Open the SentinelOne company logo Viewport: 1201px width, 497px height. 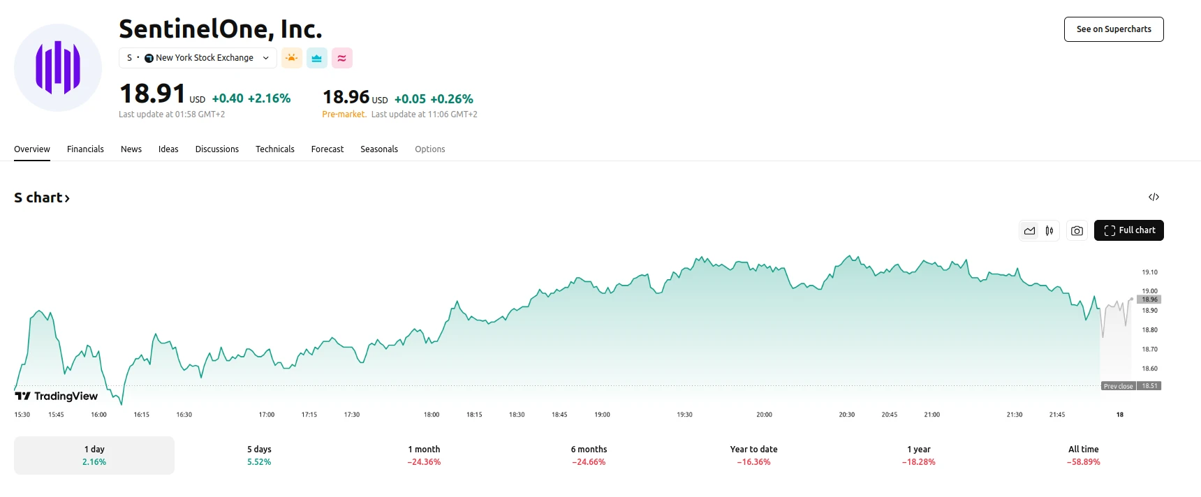coord(57,68)
